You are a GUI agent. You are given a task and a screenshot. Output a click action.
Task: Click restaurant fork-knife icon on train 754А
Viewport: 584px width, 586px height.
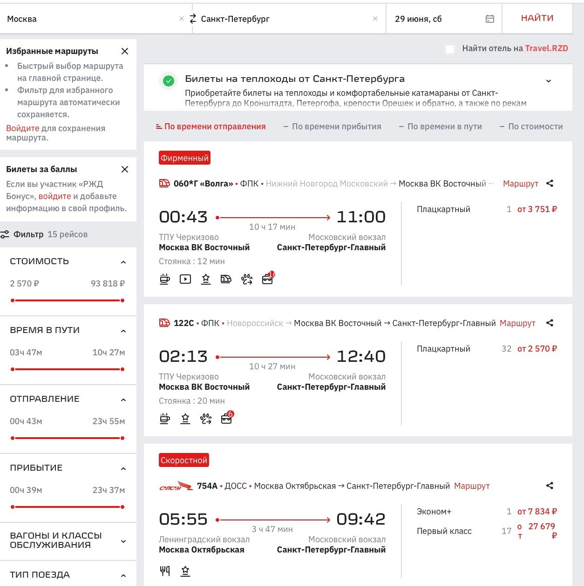click(x=165, y=571)
